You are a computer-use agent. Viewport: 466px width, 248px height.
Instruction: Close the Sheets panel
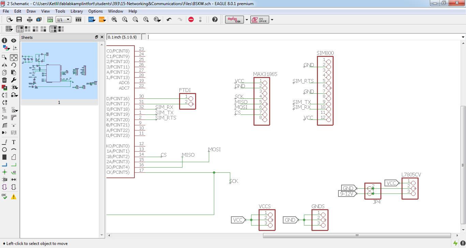(102, 37)
